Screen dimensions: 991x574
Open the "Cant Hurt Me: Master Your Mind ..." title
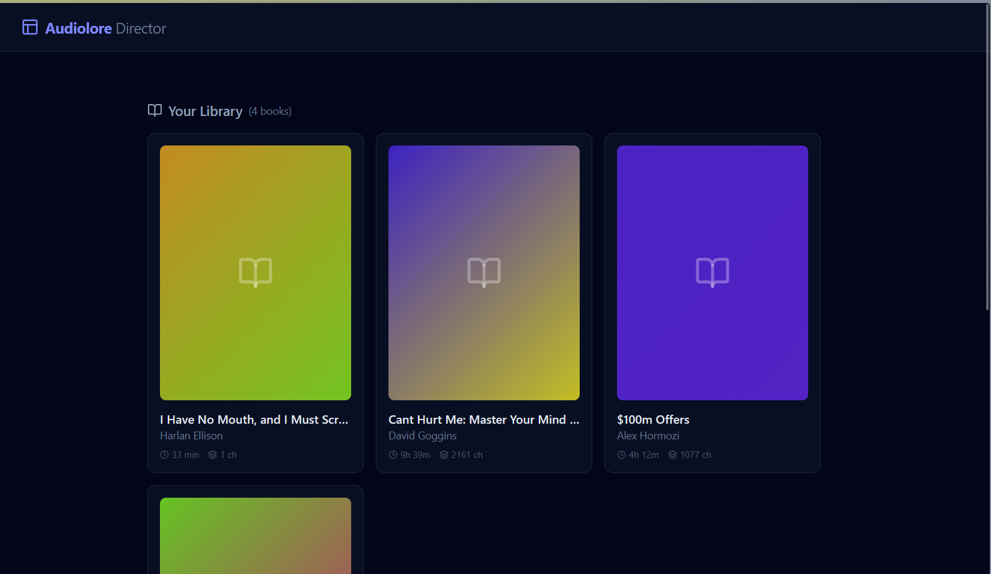[x=484, y=420]
